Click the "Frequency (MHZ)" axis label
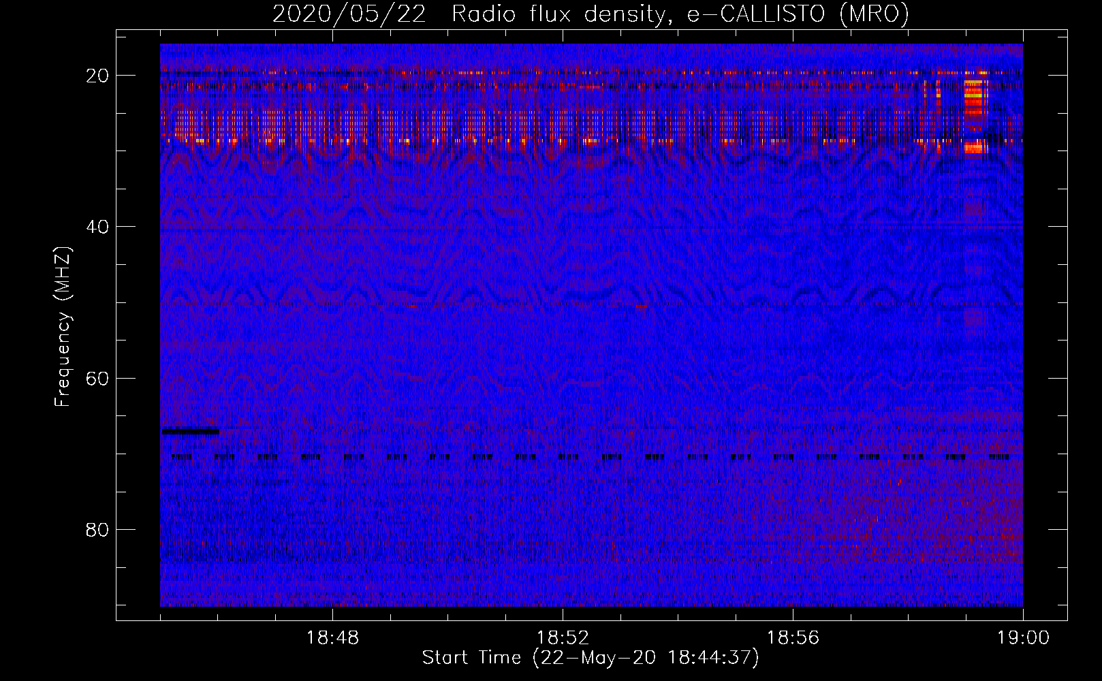The image size is (1102, 681). coord(63,327)
